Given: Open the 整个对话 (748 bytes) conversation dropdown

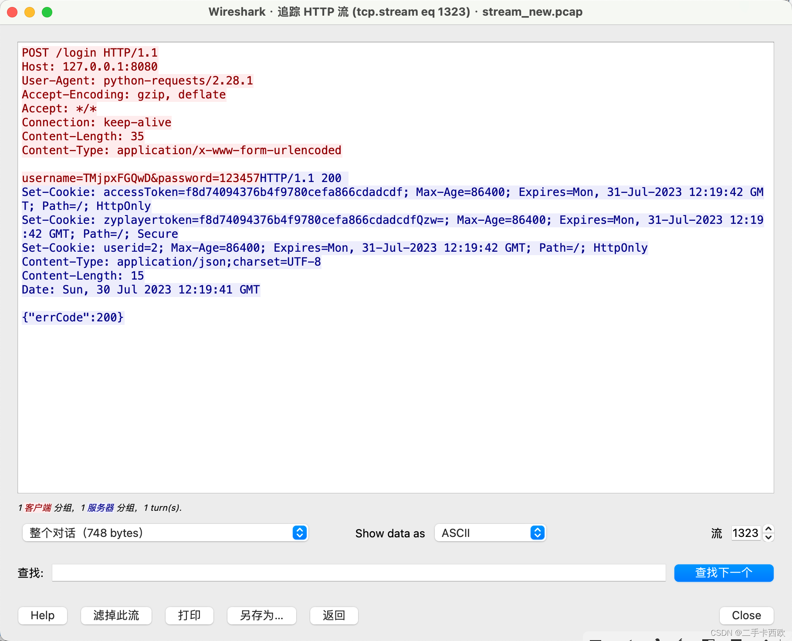Looking at the screenshot, I should click(x=166, y=533).
